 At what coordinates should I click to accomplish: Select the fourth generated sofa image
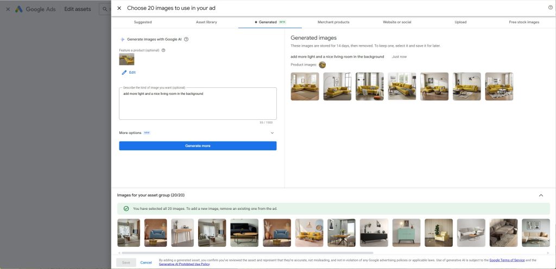[x=402, y=86]
